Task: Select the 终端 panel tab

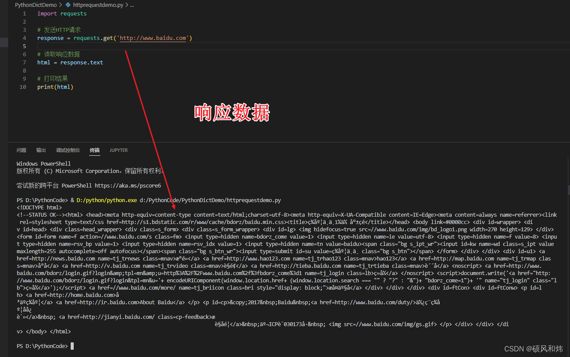Action: pos(95,150)
